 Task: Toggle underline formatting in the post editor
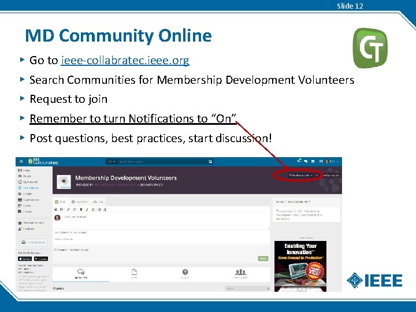(93, 209)
